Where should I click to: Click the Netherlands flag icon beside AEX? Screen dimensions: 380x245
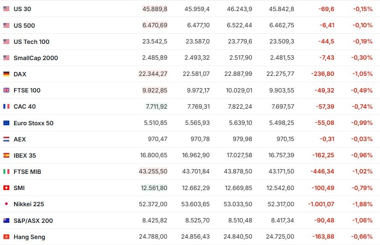click(6, 139)
